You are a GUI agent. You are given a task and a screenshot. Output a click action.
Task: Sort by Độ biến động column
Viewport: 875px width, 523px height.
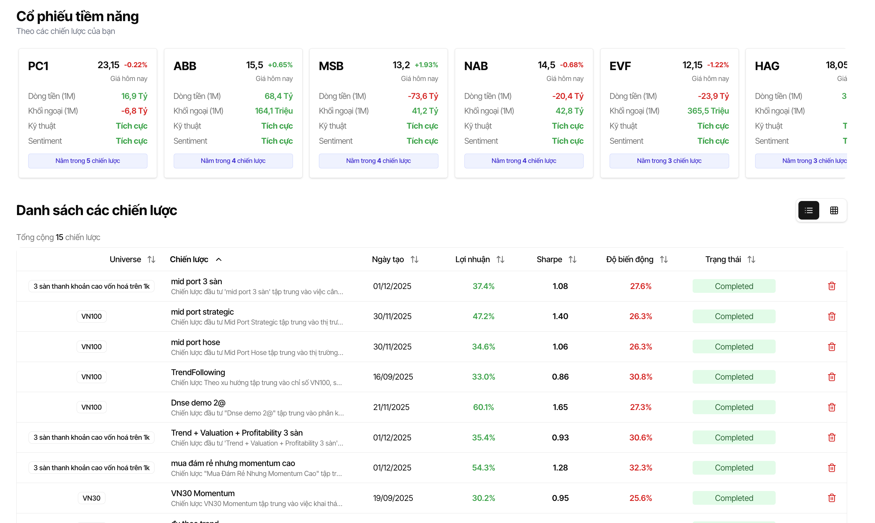(x=664, y=259)
